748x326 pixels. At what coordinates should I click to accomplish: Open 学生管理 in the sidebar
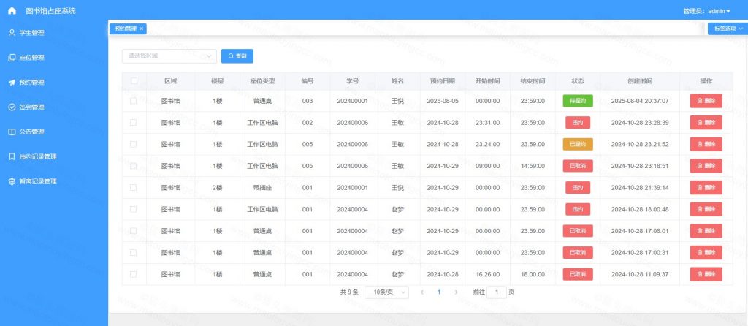point(31,33)
